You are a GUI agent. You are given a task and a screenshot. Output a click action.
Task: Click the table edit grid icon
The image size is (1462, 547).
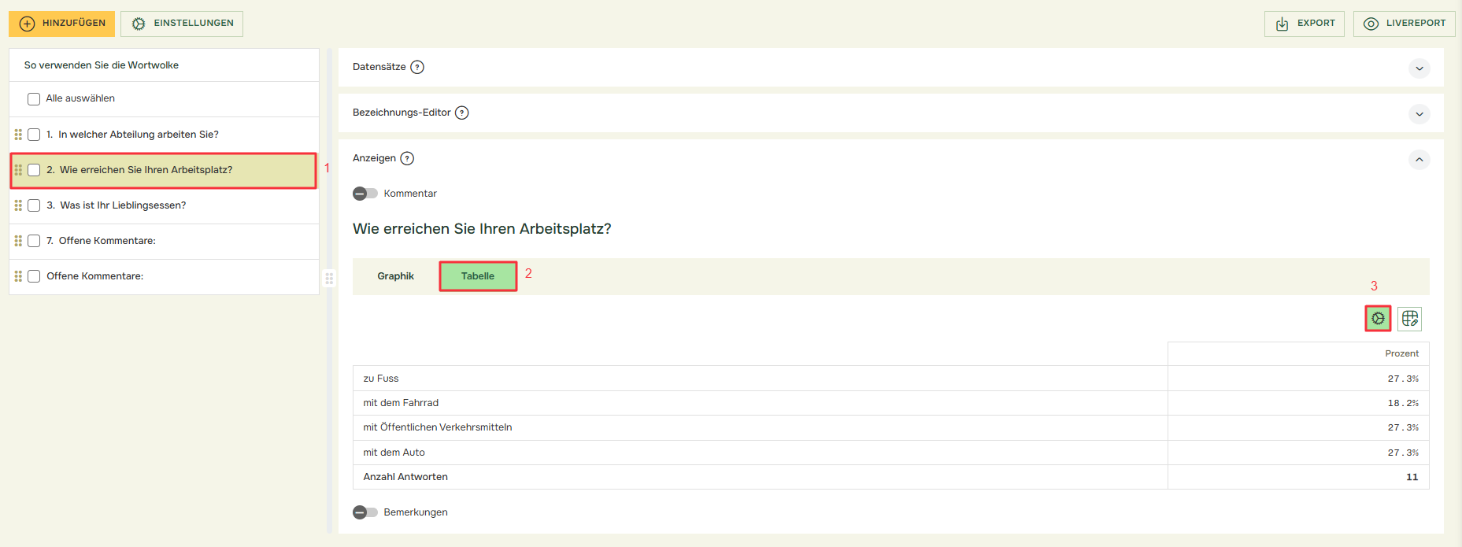[1409, 319]
